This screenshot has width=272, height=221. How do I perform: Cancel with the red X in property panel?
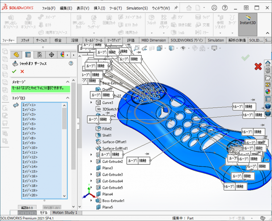click(22, 71)
